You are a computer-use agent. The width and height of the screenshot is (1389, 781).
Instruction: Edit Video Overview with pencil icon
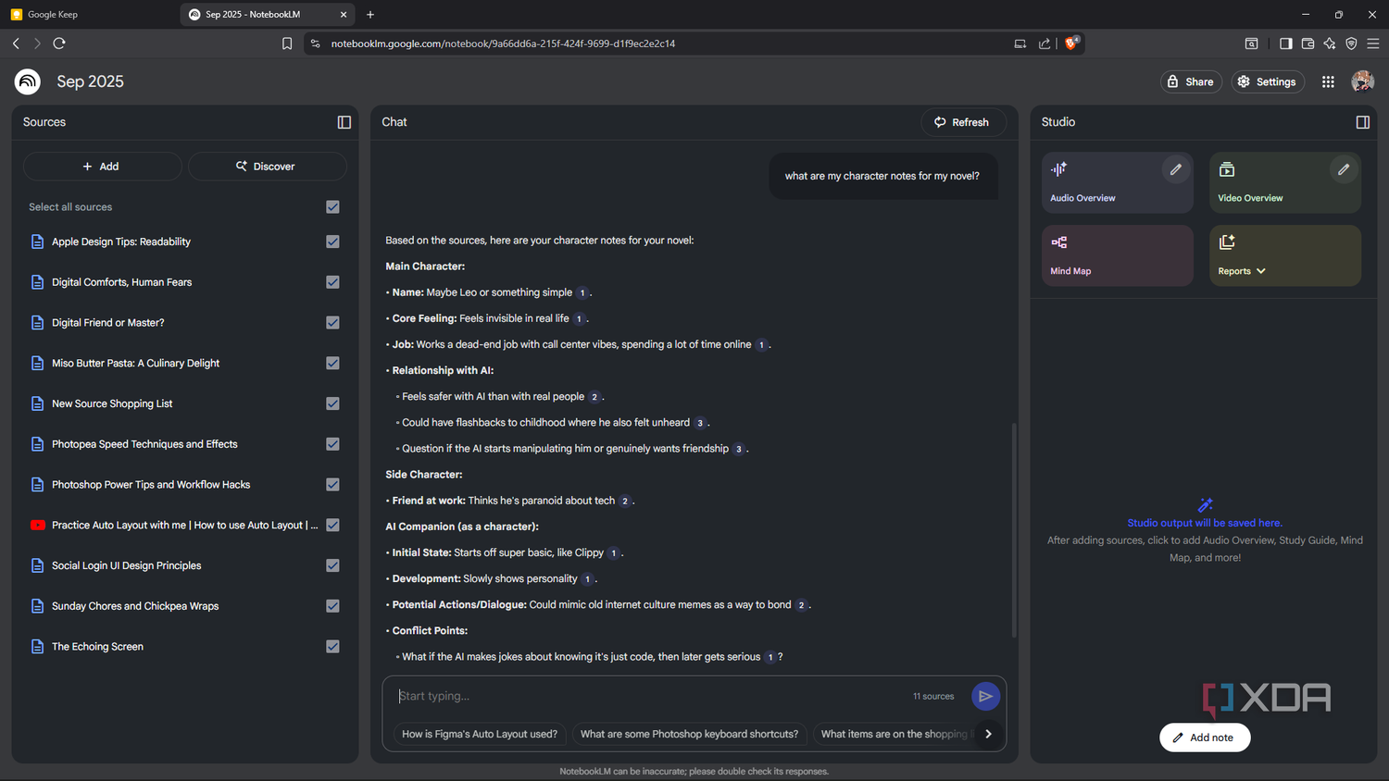coord(1344,169)
